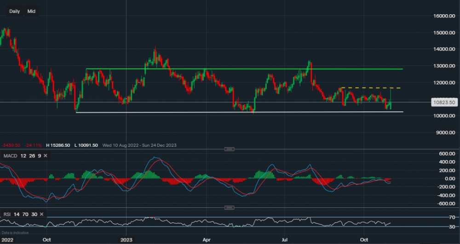The width and height of the screenshot is (460, 244).
Task: Open the Daily timeframe selector
Action: [15, 11]
